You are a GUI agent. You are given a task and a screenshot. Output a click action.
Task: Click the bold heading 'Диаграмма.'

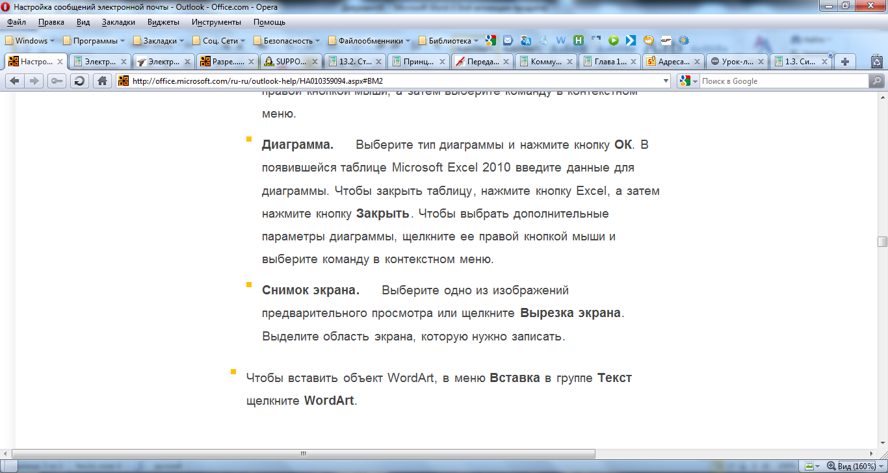pyautogui.click(x=298, y=144)
